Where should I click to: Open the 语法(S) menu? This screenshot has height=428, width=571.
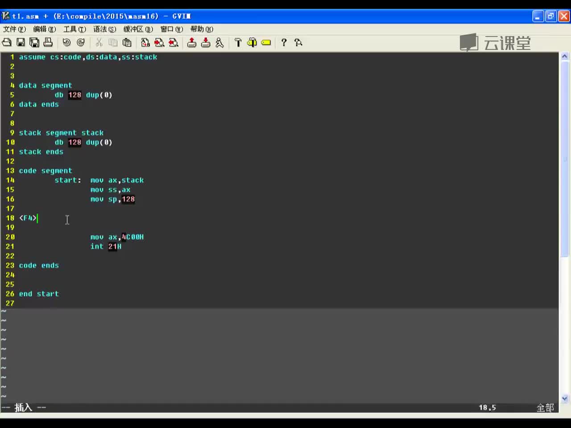[104, 29]
